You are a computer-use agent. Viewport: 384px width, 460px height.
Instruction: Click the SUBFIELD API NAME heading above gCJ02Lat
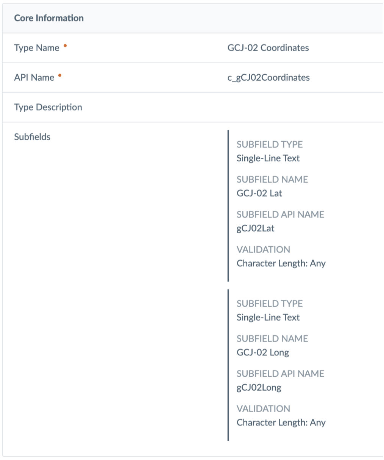pos(280,214)
